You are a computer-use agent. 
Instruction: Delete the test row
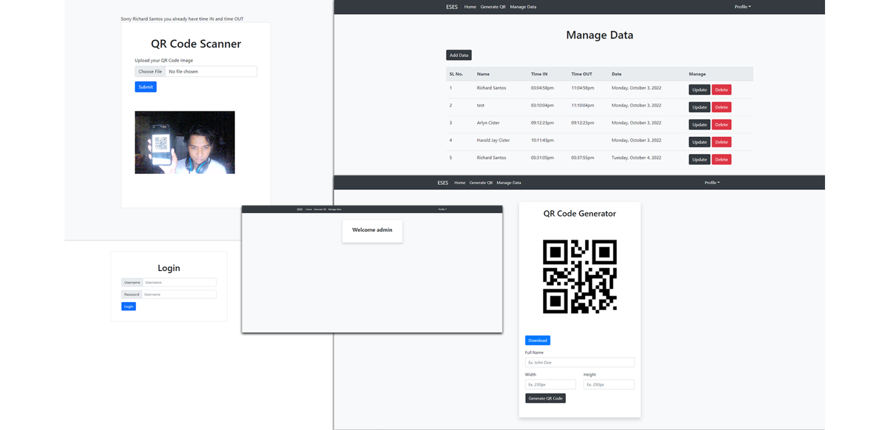[721, 107]
